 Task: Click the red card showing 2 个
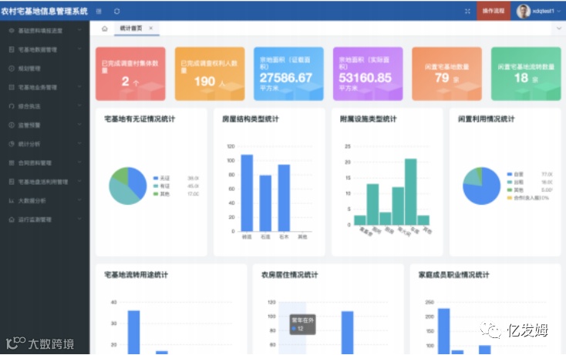[130, 73]
